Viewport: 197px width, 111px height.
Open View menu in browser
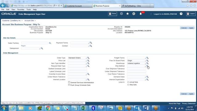click(x=13, y=10)
